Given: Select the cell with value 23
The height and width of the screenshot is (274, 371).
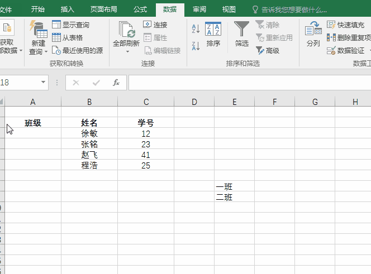Looking at the screenshot, I should [x=146, y=144].
